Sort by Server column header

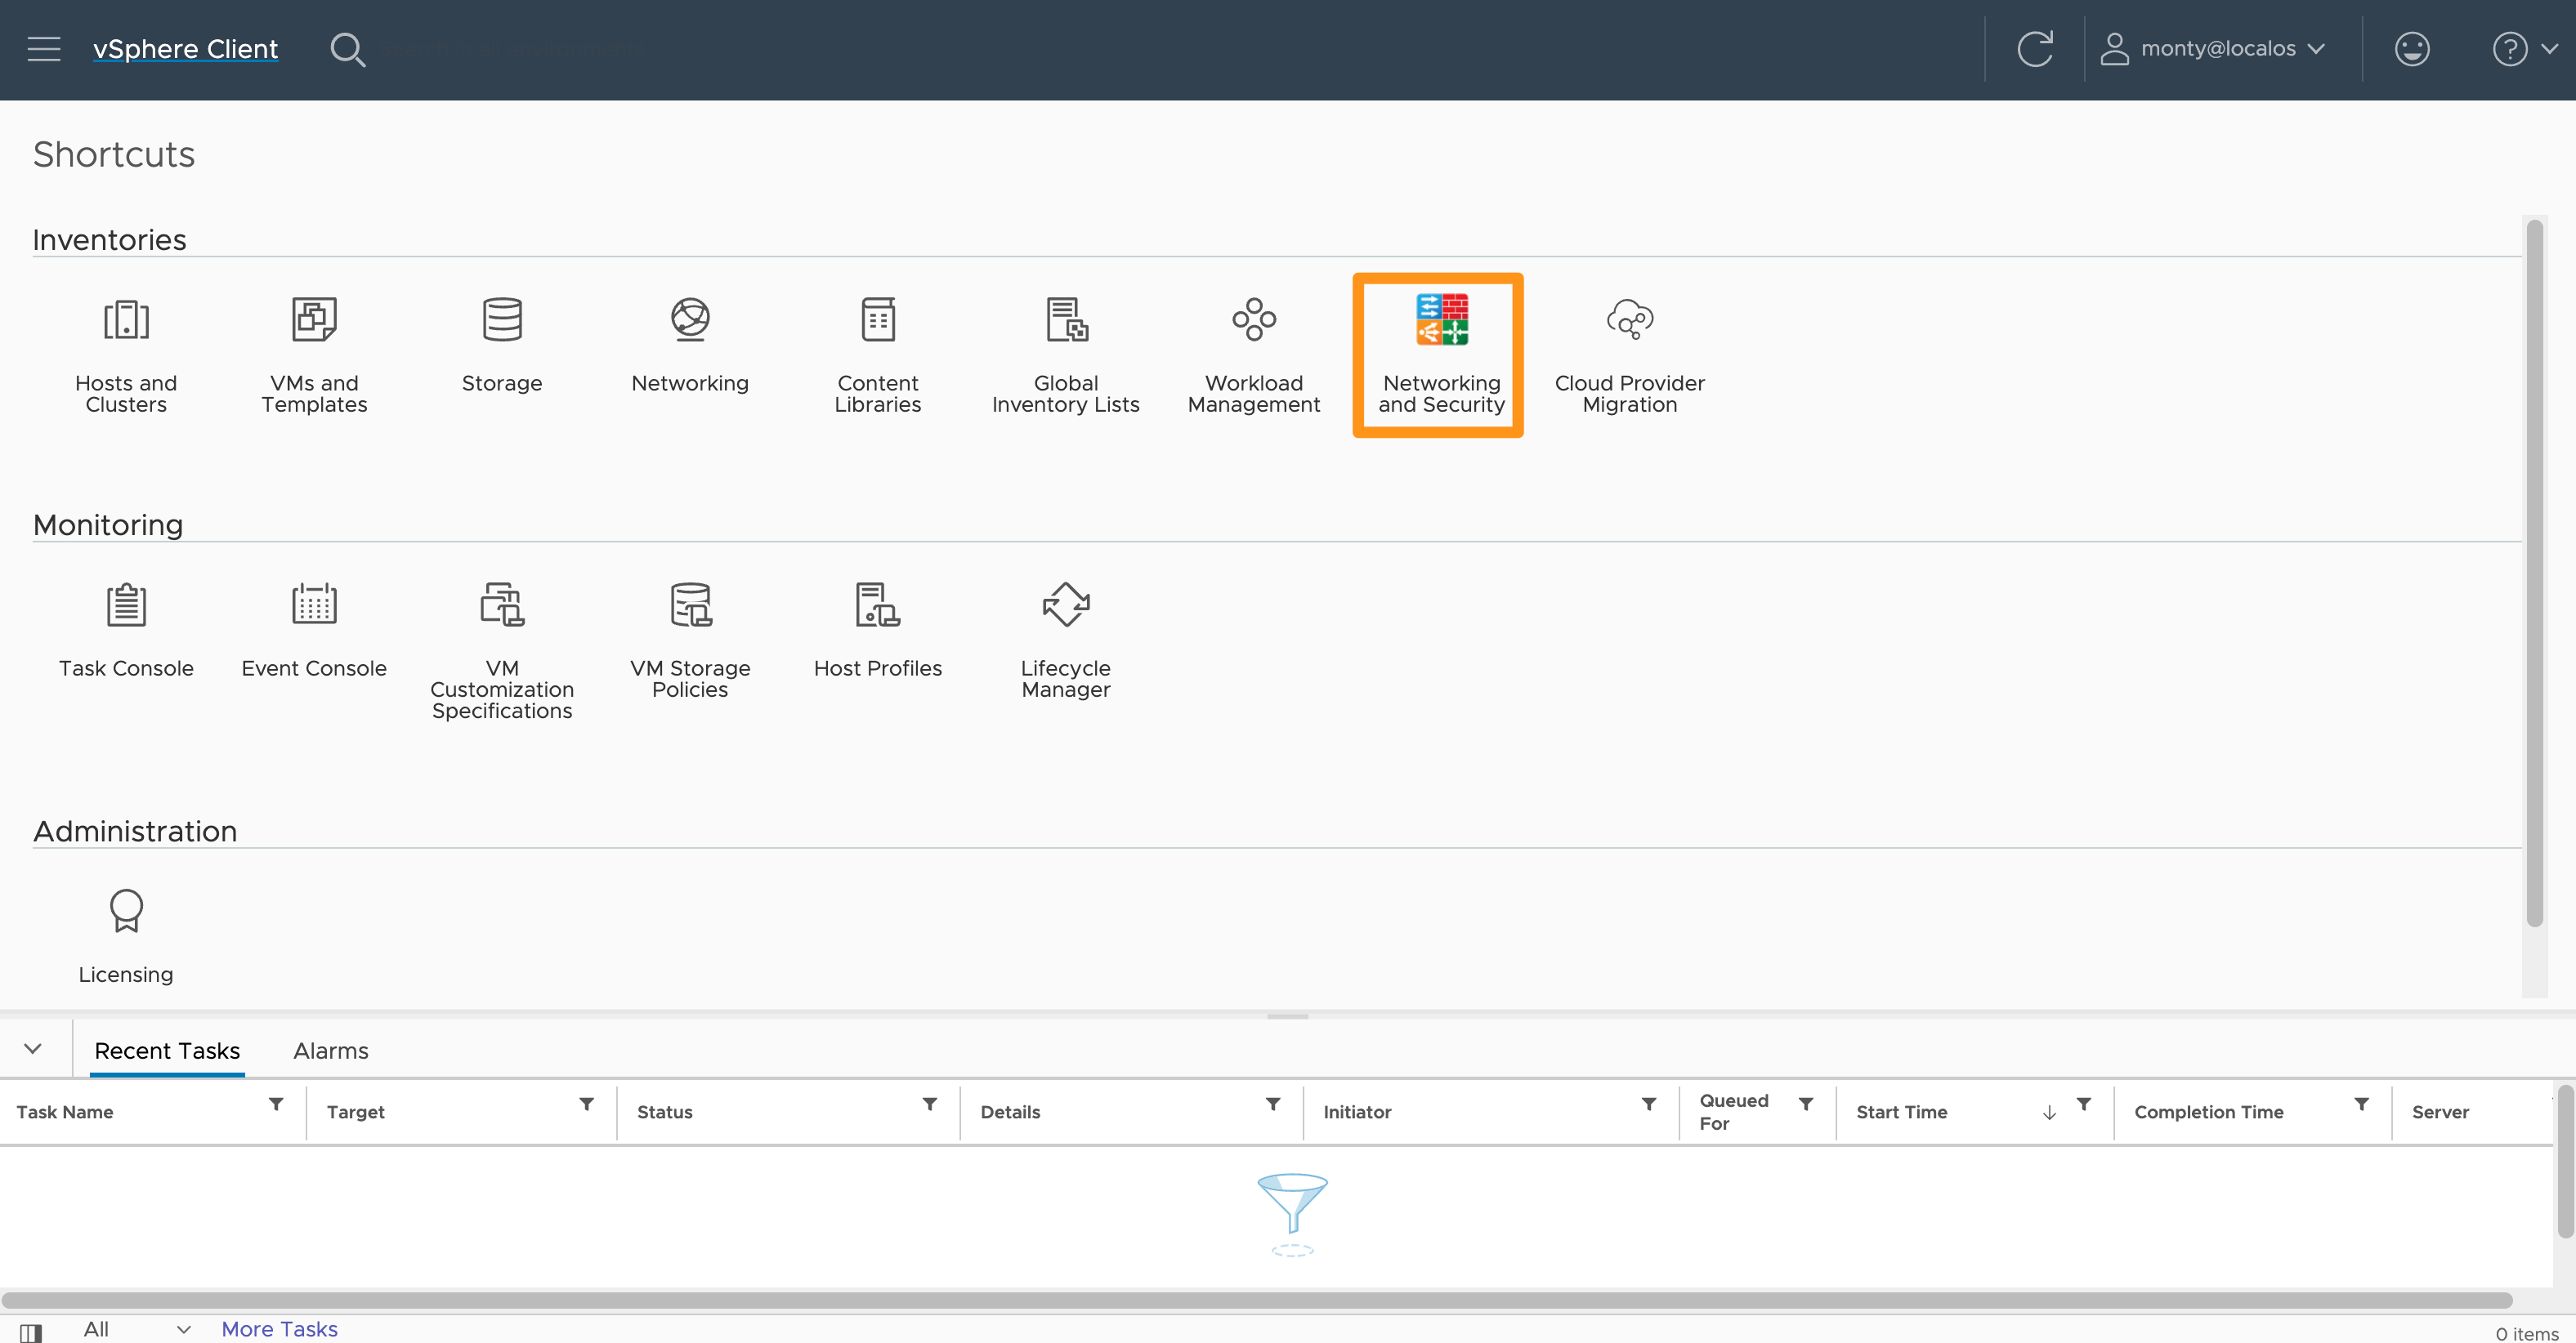click(2440, 1112)
